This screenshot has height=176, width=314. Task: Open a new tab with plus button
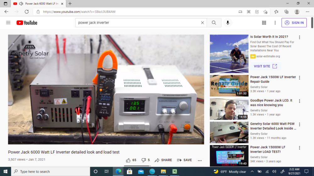[x=70, y=3]
